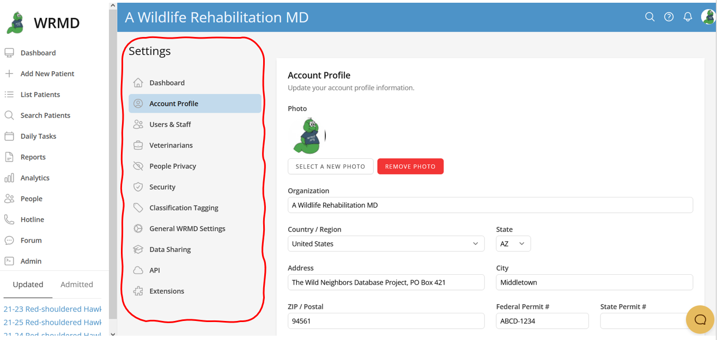Click the Add New Patient plus icon
This screenshot has height=340, width=717.
(x=9, y=73)
